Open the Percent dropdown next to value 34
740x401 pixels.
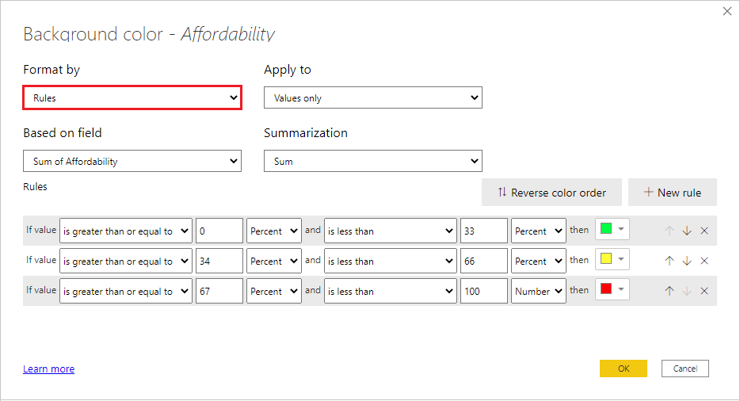coord(273,261)
